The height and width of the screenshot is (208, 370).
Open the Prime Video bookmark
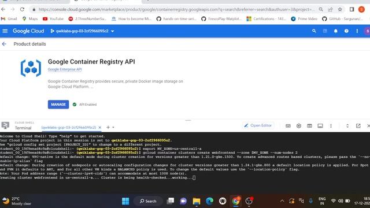pyautogui.click(x=304, y=18)
